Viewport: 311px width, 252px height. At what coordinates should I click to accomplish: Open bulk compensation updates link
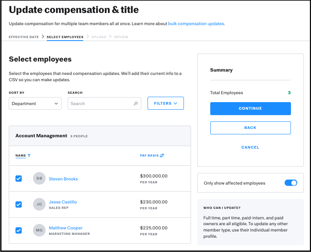pos(196,23)
